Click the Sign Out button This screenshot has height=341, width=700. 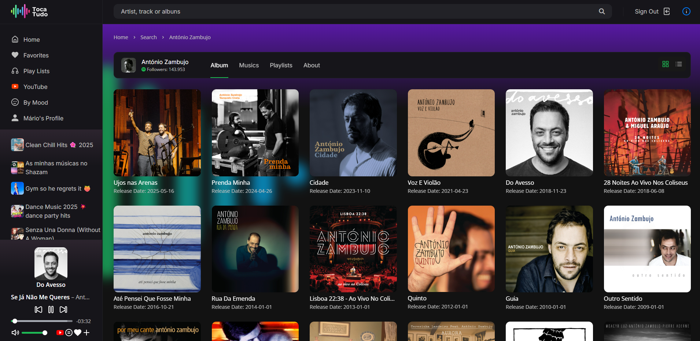point(652,11)
